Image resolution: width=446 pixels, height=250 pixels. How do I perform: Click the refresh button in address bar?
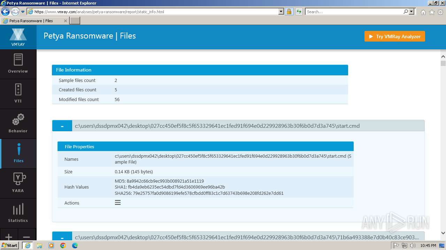point(299,11)
